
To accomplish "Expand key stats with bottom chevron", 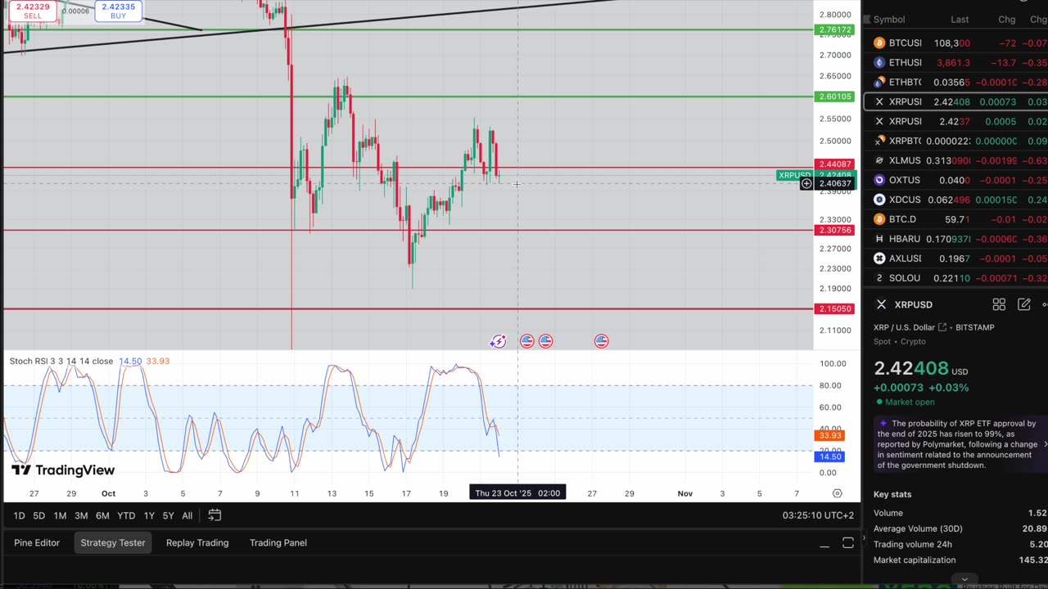I will click(964, 579).
